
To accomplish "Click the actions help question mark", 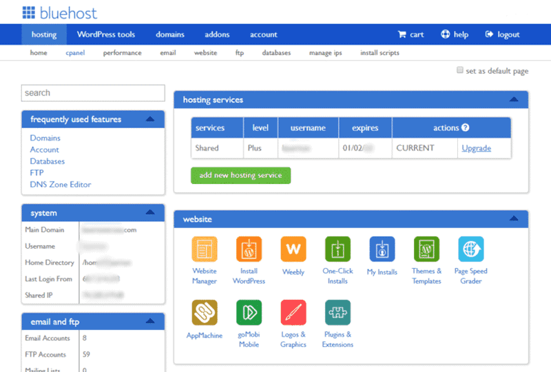I will (x=466, y=127).
